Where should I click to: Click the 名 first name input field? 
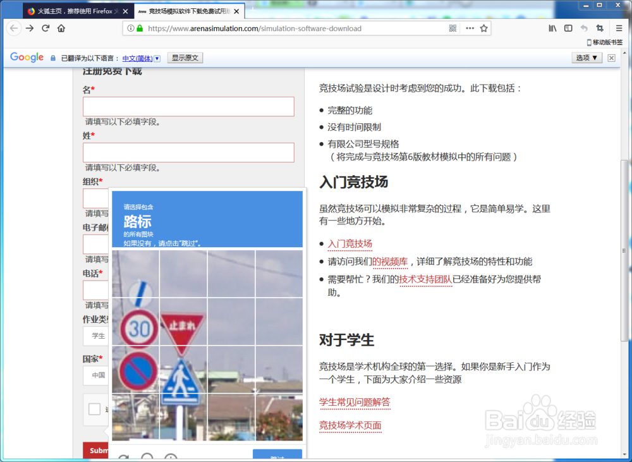point(188,107)
